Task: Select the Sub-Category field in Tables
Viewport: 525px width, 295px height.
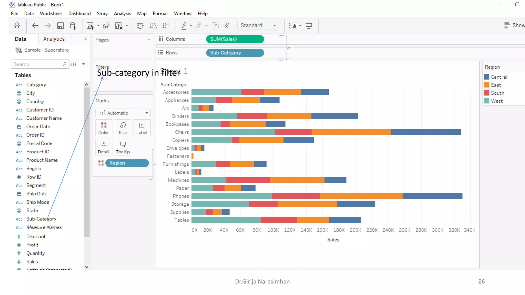Action: (41, 219)
